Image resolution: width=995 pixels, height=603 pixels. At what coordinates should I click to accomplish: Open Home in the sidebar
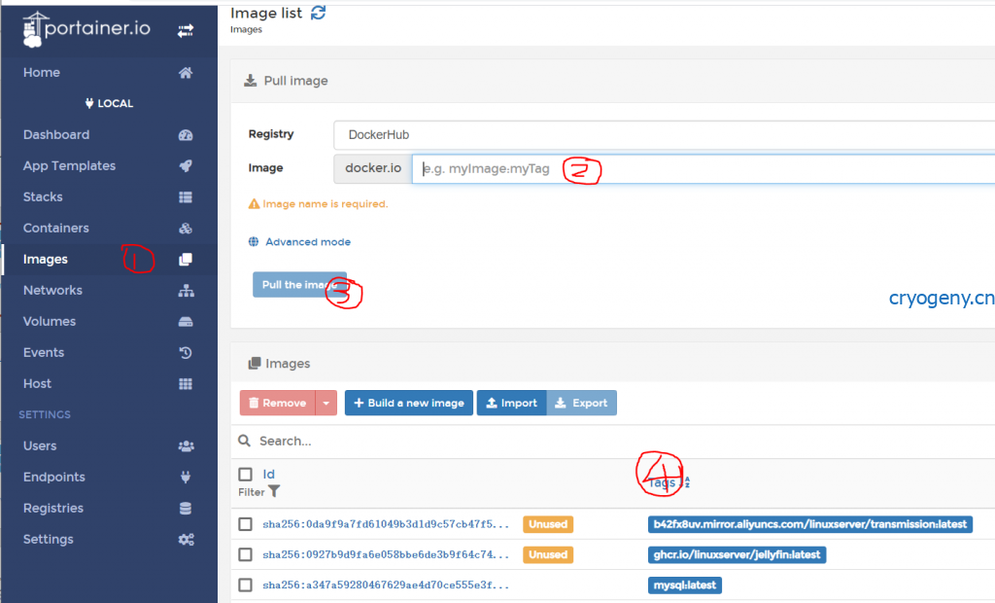click(42, 72)
